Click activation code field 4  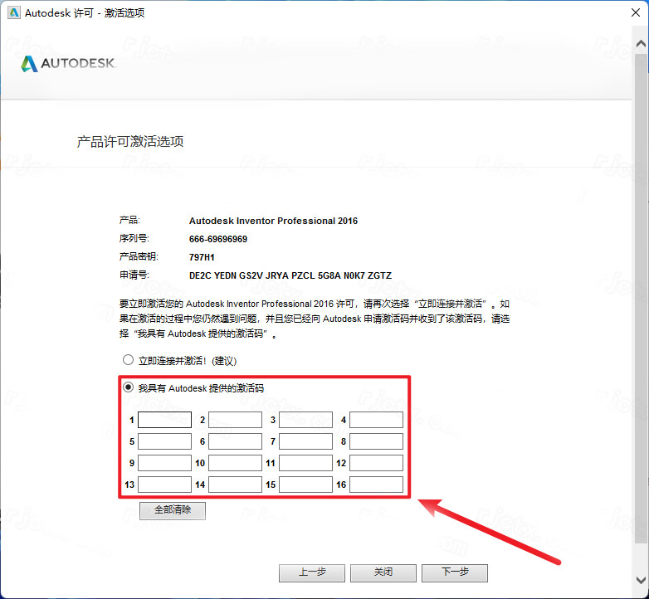tap(376, 420)
